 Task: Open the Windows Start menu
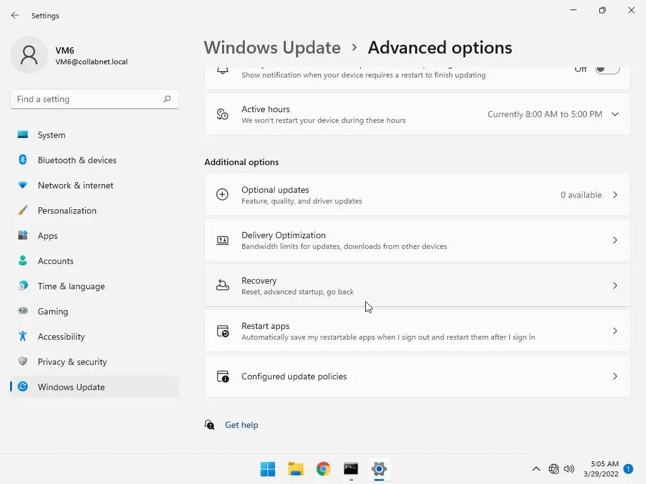(x=267, y=469)
